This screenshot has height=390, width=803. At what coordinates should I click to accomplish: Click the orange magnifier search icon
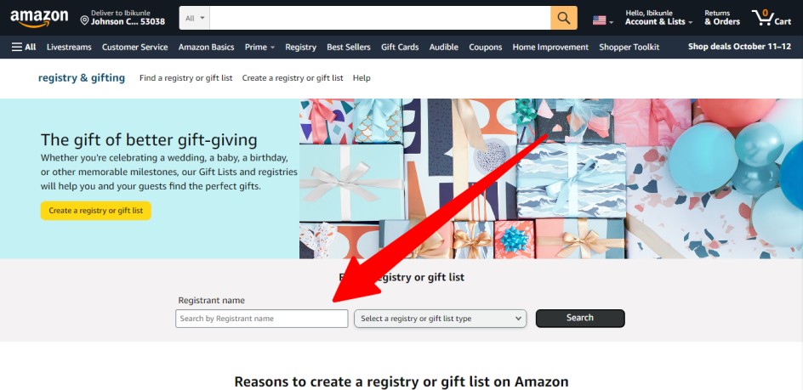pos(564,18)
